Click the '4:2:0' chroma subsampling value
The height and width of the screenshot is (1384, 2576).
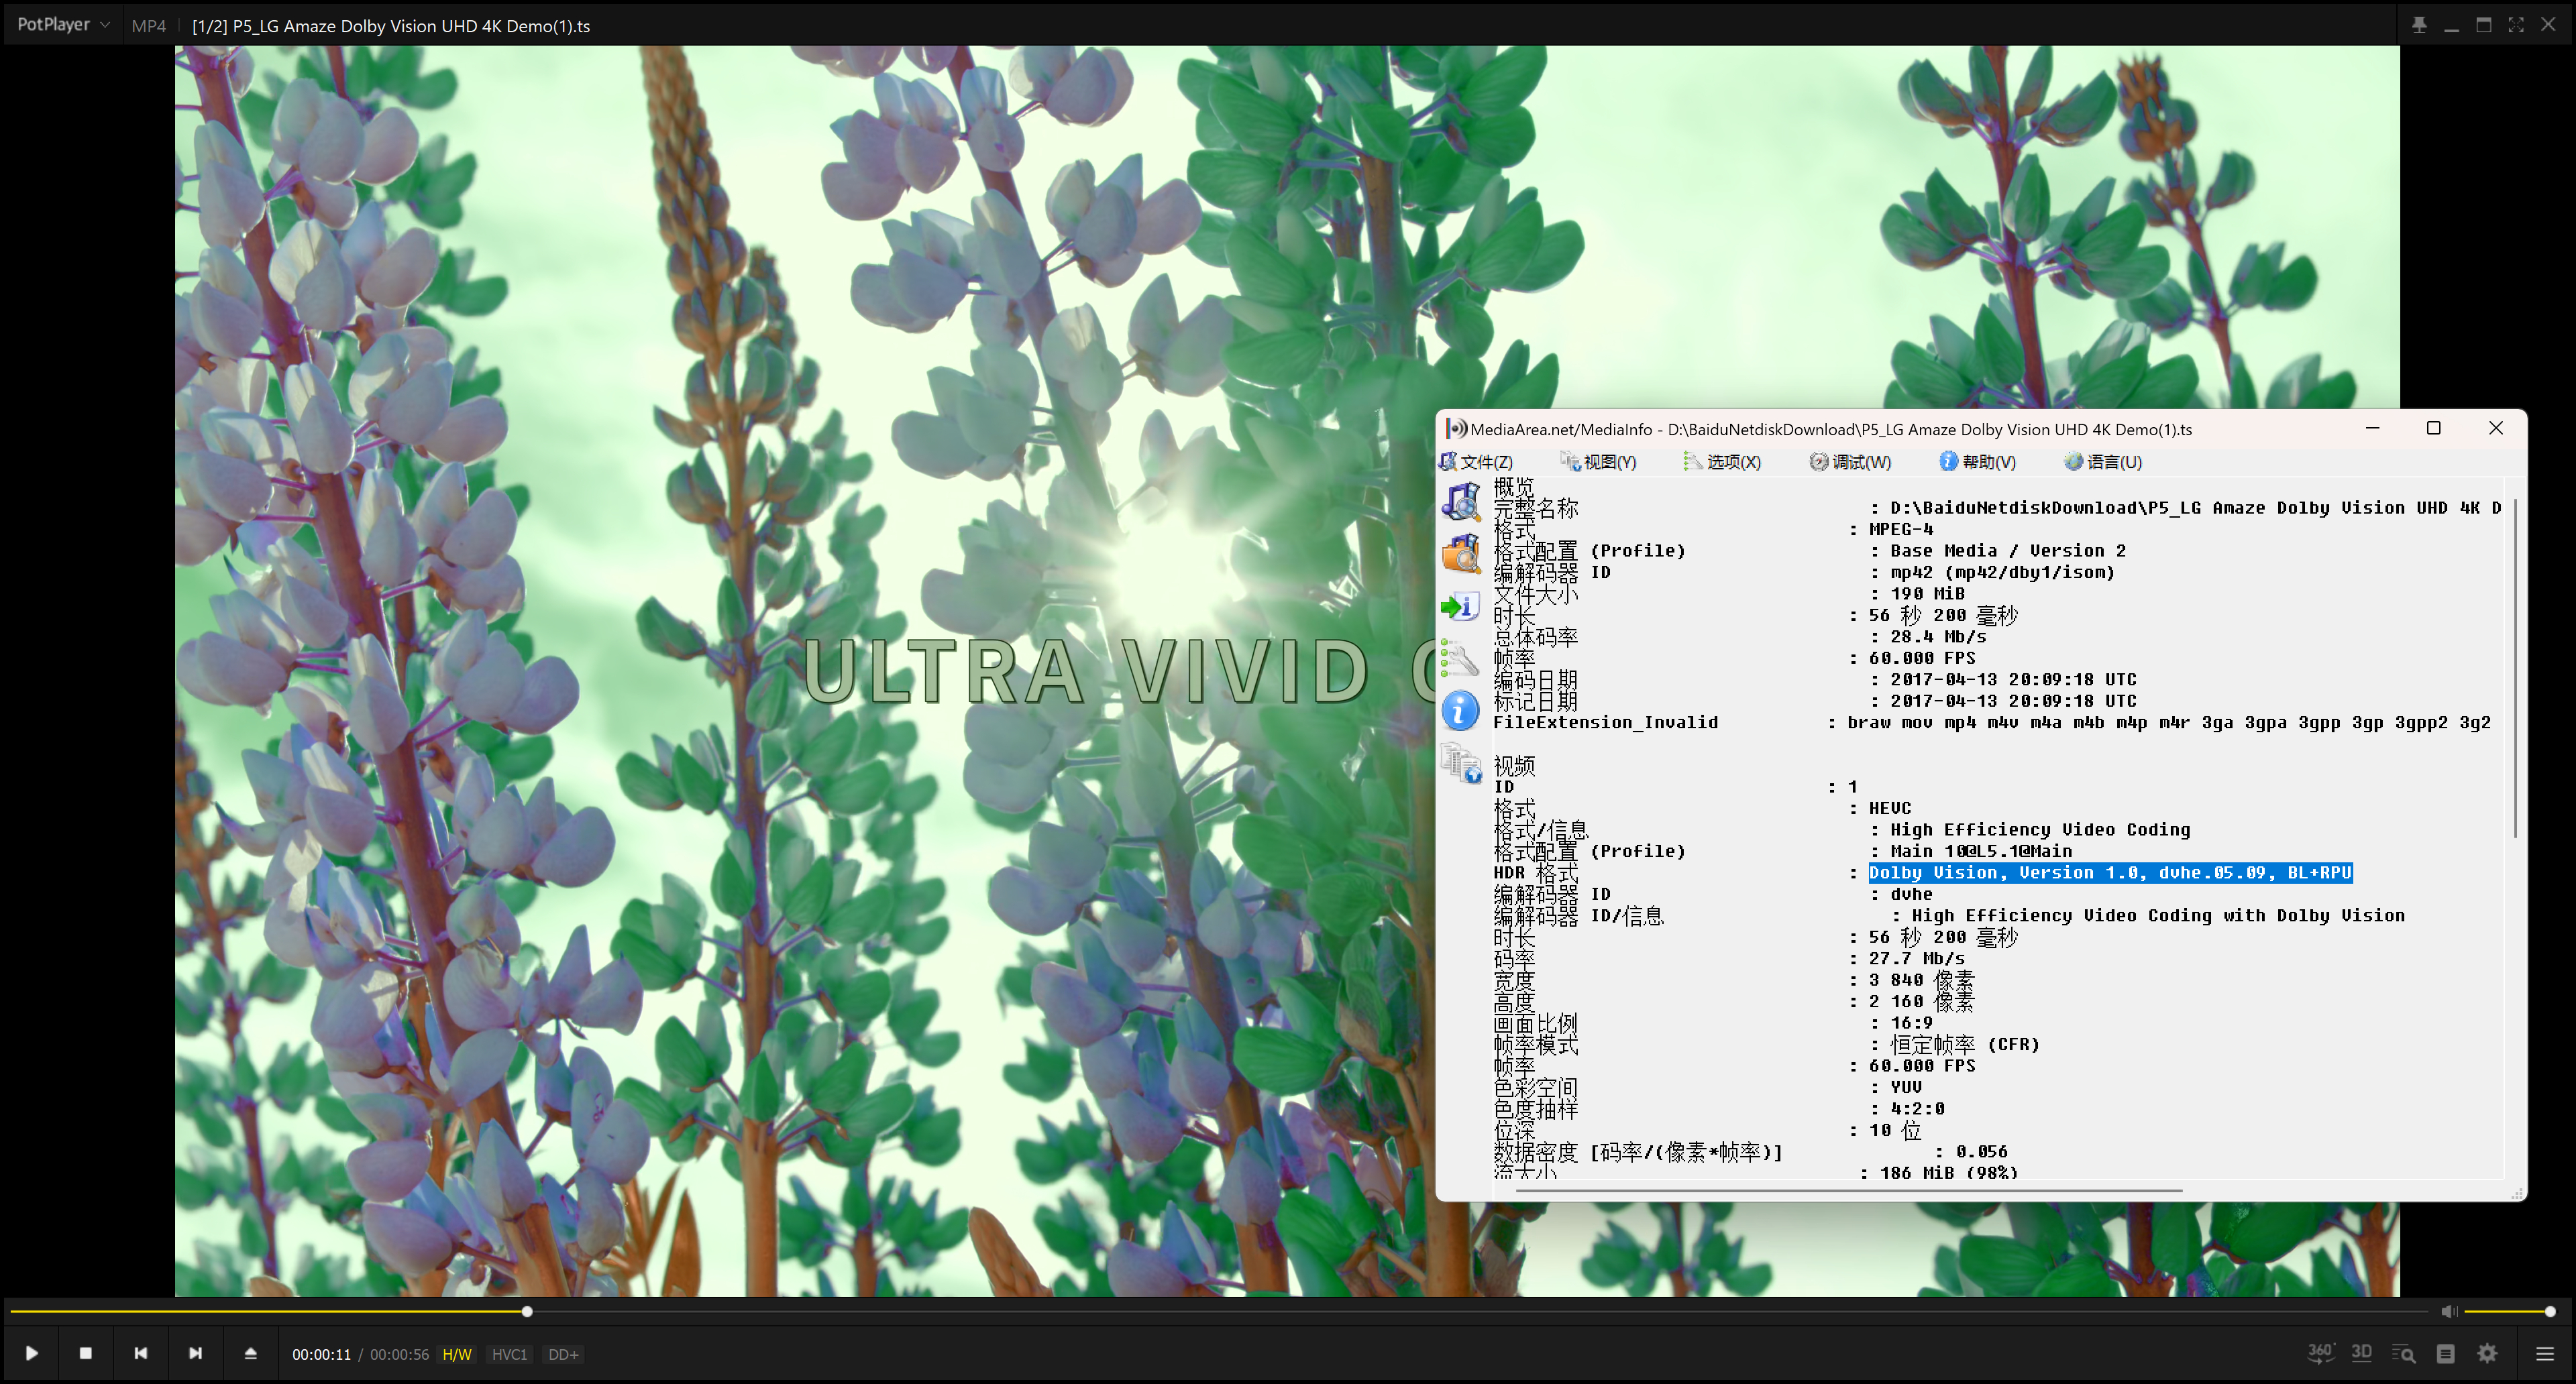(1917, 1108)
